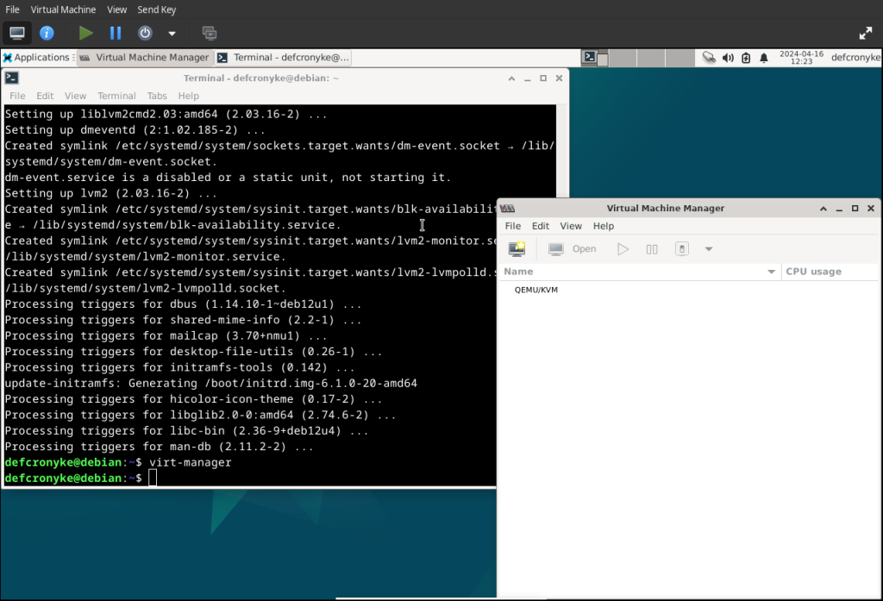This screenshot has width=883, height=601.
Task: Open the notification bell in the tray
Action: pos(762,57)
